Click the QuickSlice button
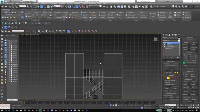Viewport: 200px width, 112px height. click(186, 92)
